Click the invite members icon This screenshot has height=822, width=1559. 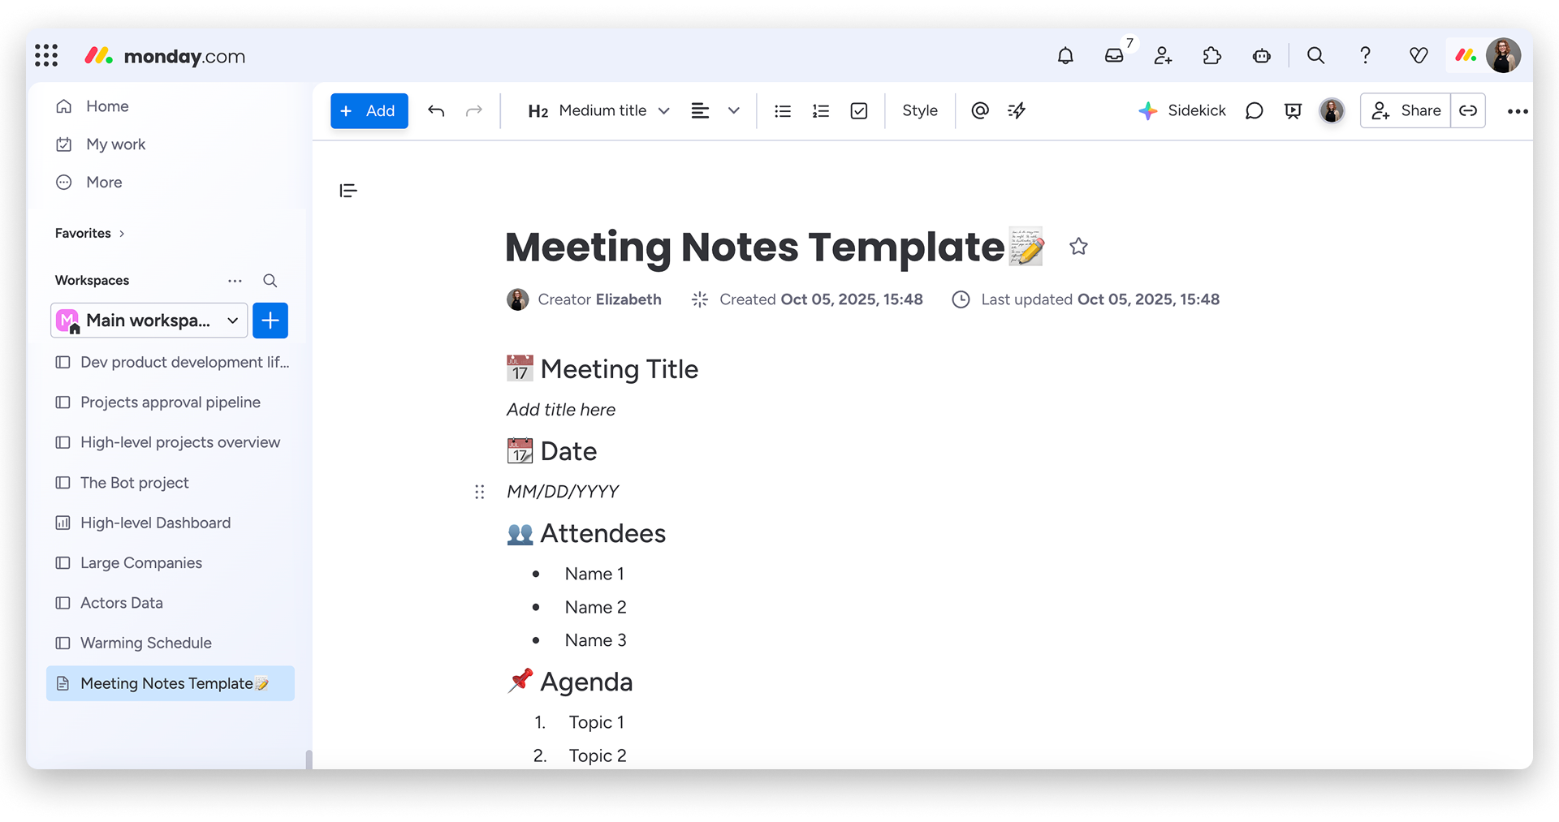1163,56
